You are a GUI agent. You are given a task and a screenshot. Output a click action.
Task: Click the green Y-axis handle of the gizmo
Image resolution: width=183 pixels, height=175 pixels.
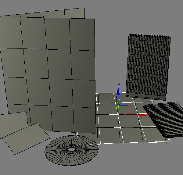pos(120,103)
